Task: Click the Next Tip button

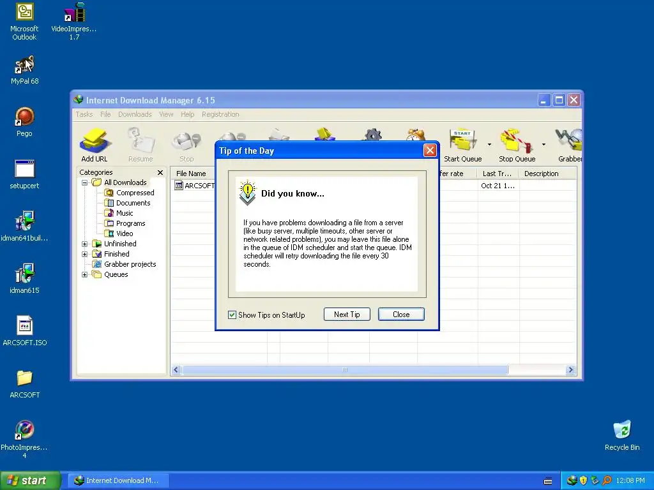Action: [347, 315]
